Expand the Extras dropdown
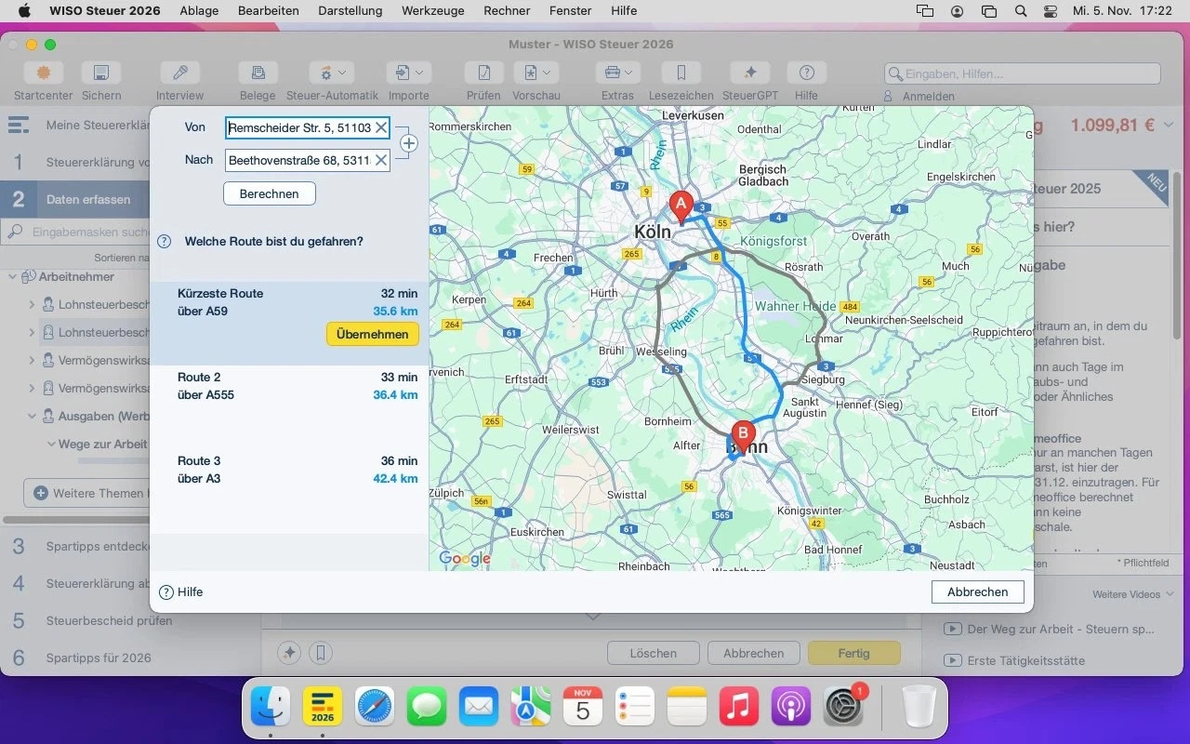This screenshot has height=744, width=1190. click(617, 73)
